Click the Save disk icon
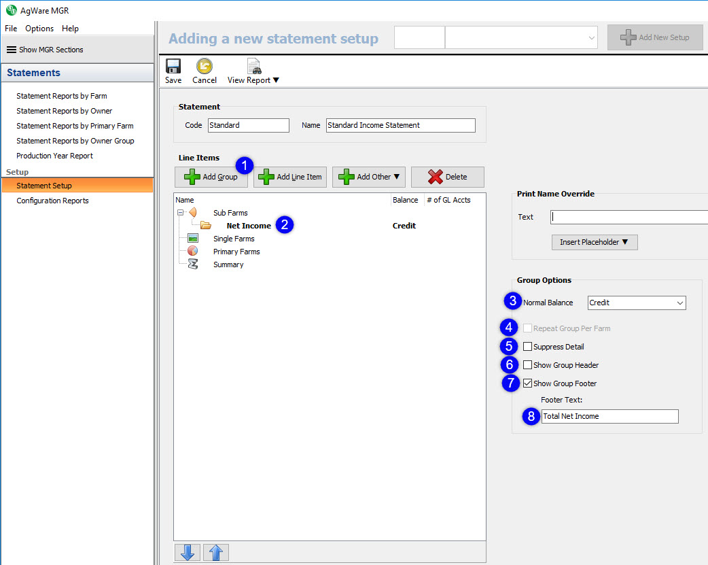Viewport: 708px width, 565px height. [173, 67]
